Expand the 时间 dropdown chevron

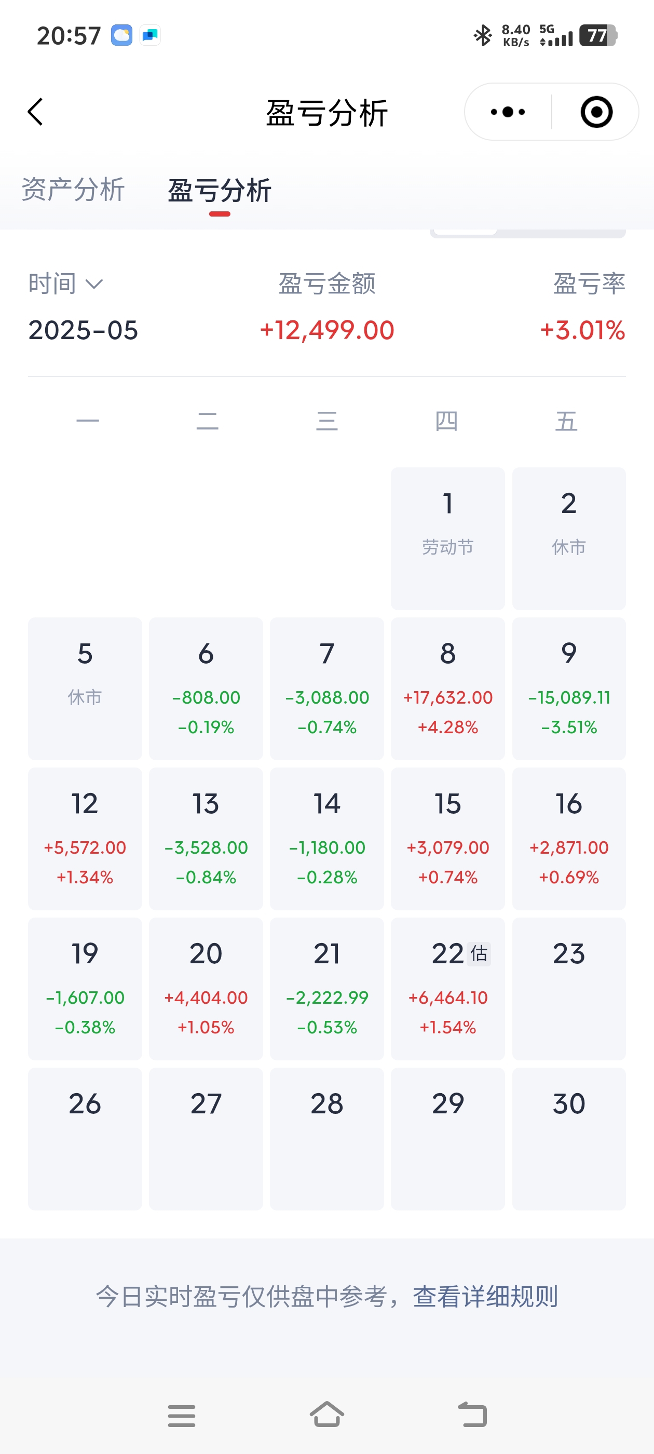93,284
